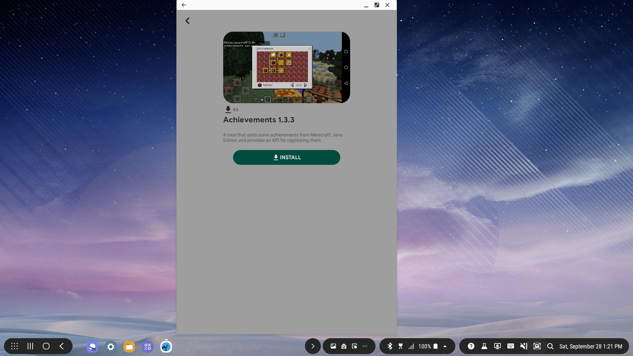Viewport: 633px width, 356px height.
Task: Open the mod screenshot thumbnail
Action: click(286, 67)
